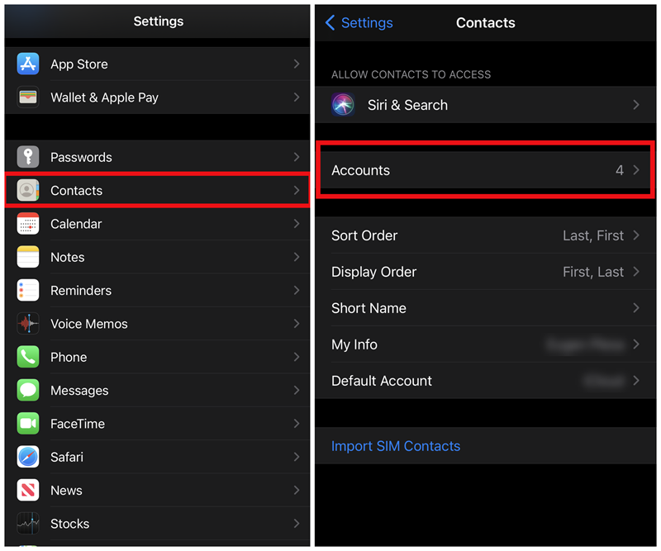Expand Display Order chevron

[x=636, y=272]
